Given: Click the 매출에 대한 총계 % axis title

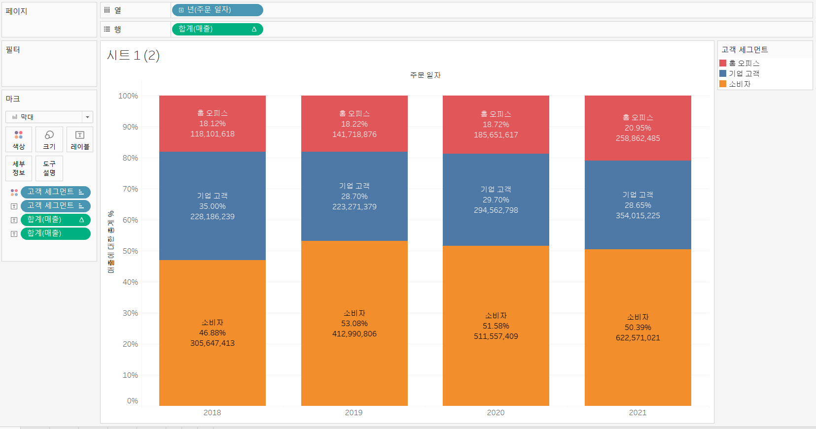Looking at the screenshot, I should [x=111, y=242].
